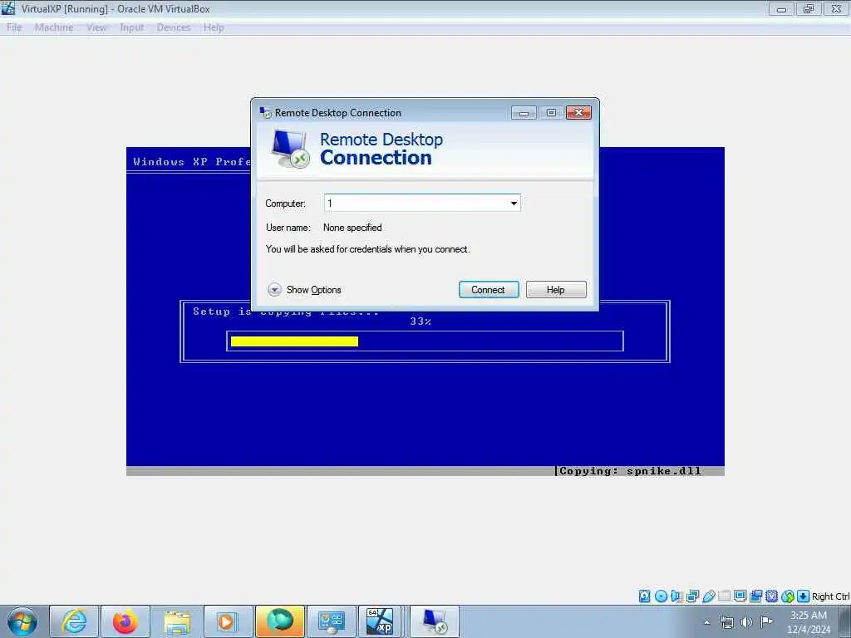Restore down the VirtualBox VM window
851x638 pixels.
tap(809, 9)
